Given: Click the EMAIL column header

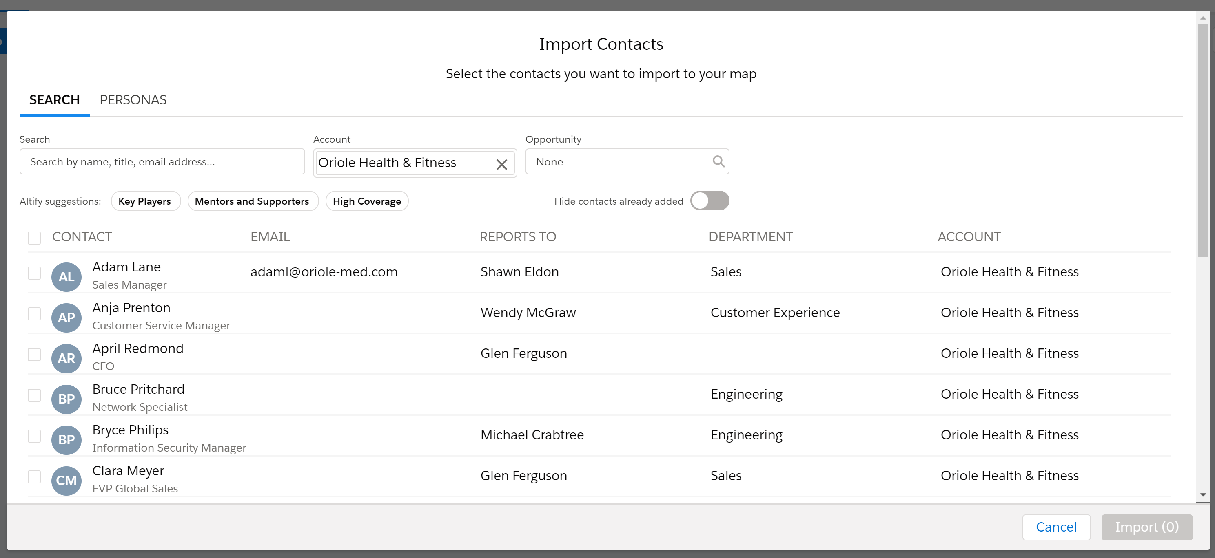Looking at the screenshot, I should (270, 236).
